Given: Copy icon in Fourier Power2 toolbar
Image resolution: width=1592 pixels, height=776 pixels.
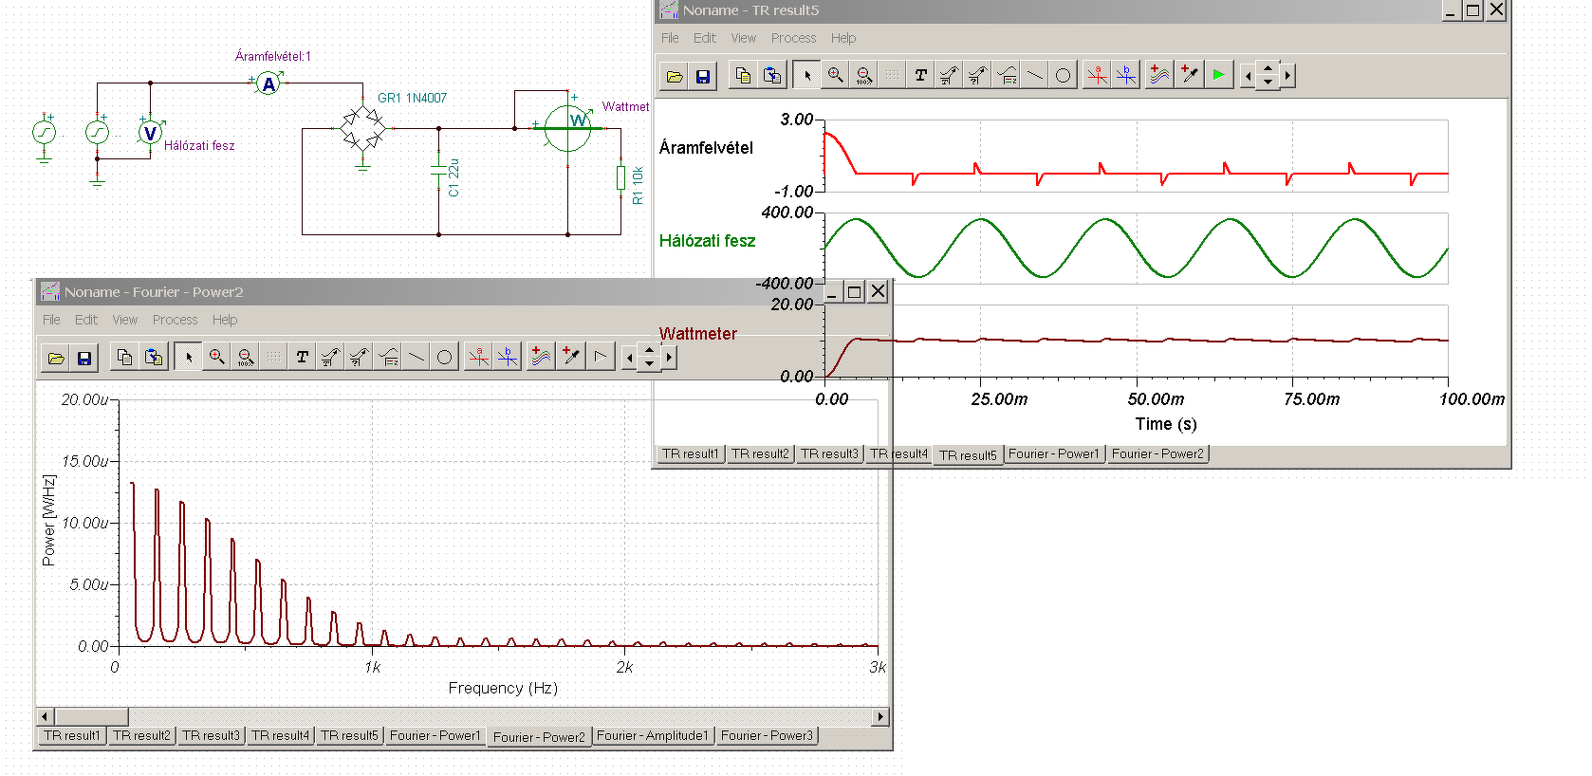Looking at the screenshot, I should tap(124, 357).
